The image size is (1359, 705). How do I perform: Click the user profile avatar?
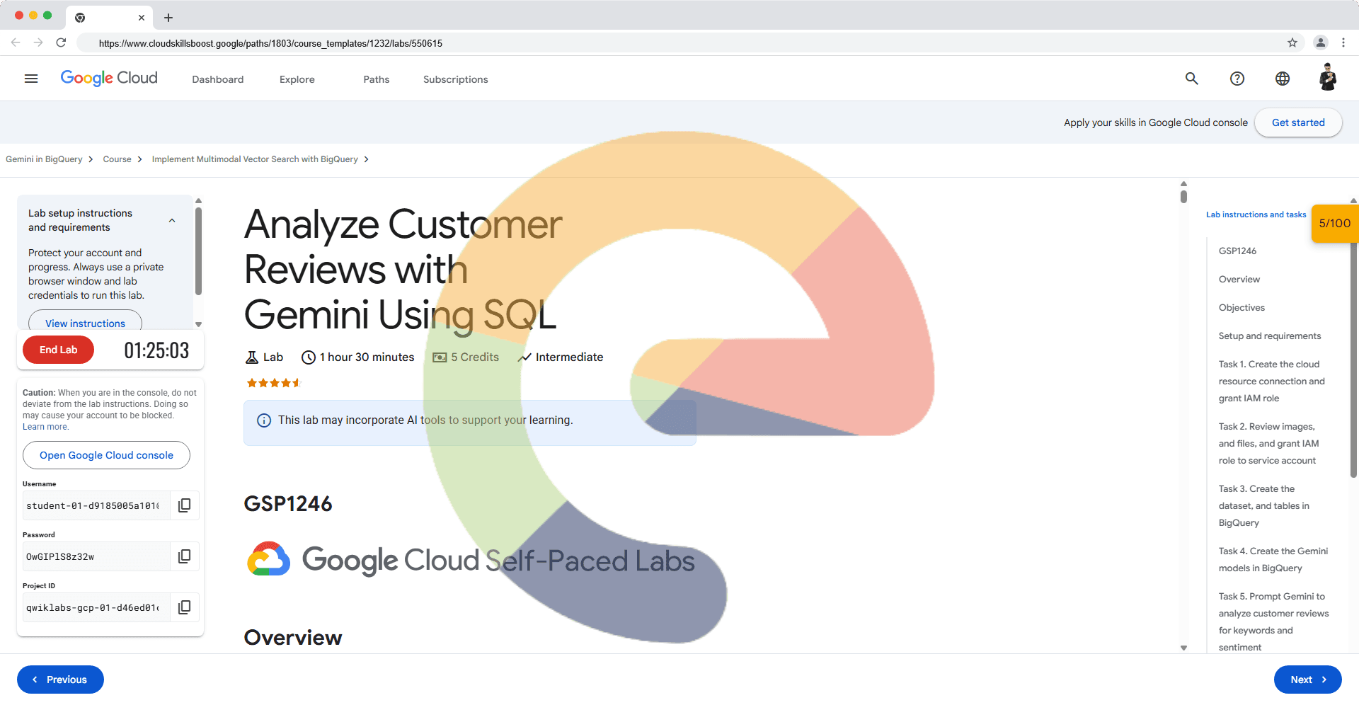(x=1328, y=78)
